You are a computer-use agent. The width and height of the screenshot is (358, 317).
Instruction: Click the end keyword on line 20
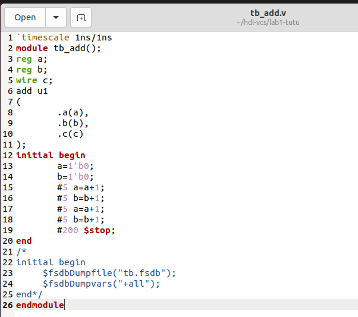24,241
